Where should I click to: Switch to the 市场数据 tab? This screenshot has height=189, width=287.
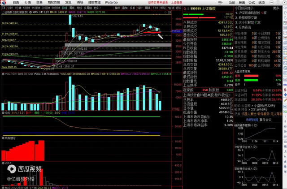click(252, 120)
